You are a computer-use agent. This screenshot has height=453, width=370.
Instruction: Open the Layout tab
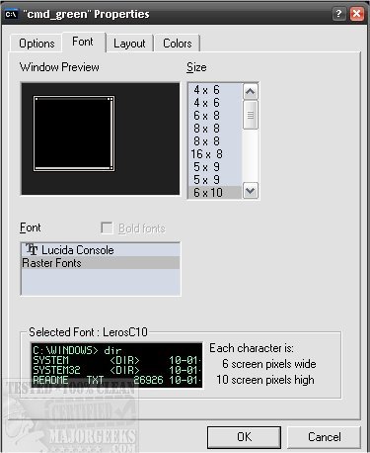click(x=129, y=44)
